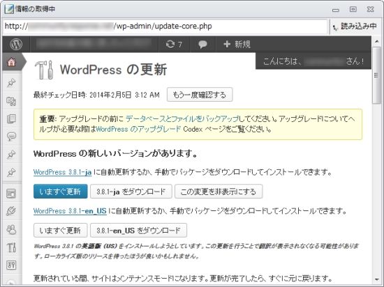
Task: Open the + 新規 menu
Action: pyautogui.click(x=237, y=44)
